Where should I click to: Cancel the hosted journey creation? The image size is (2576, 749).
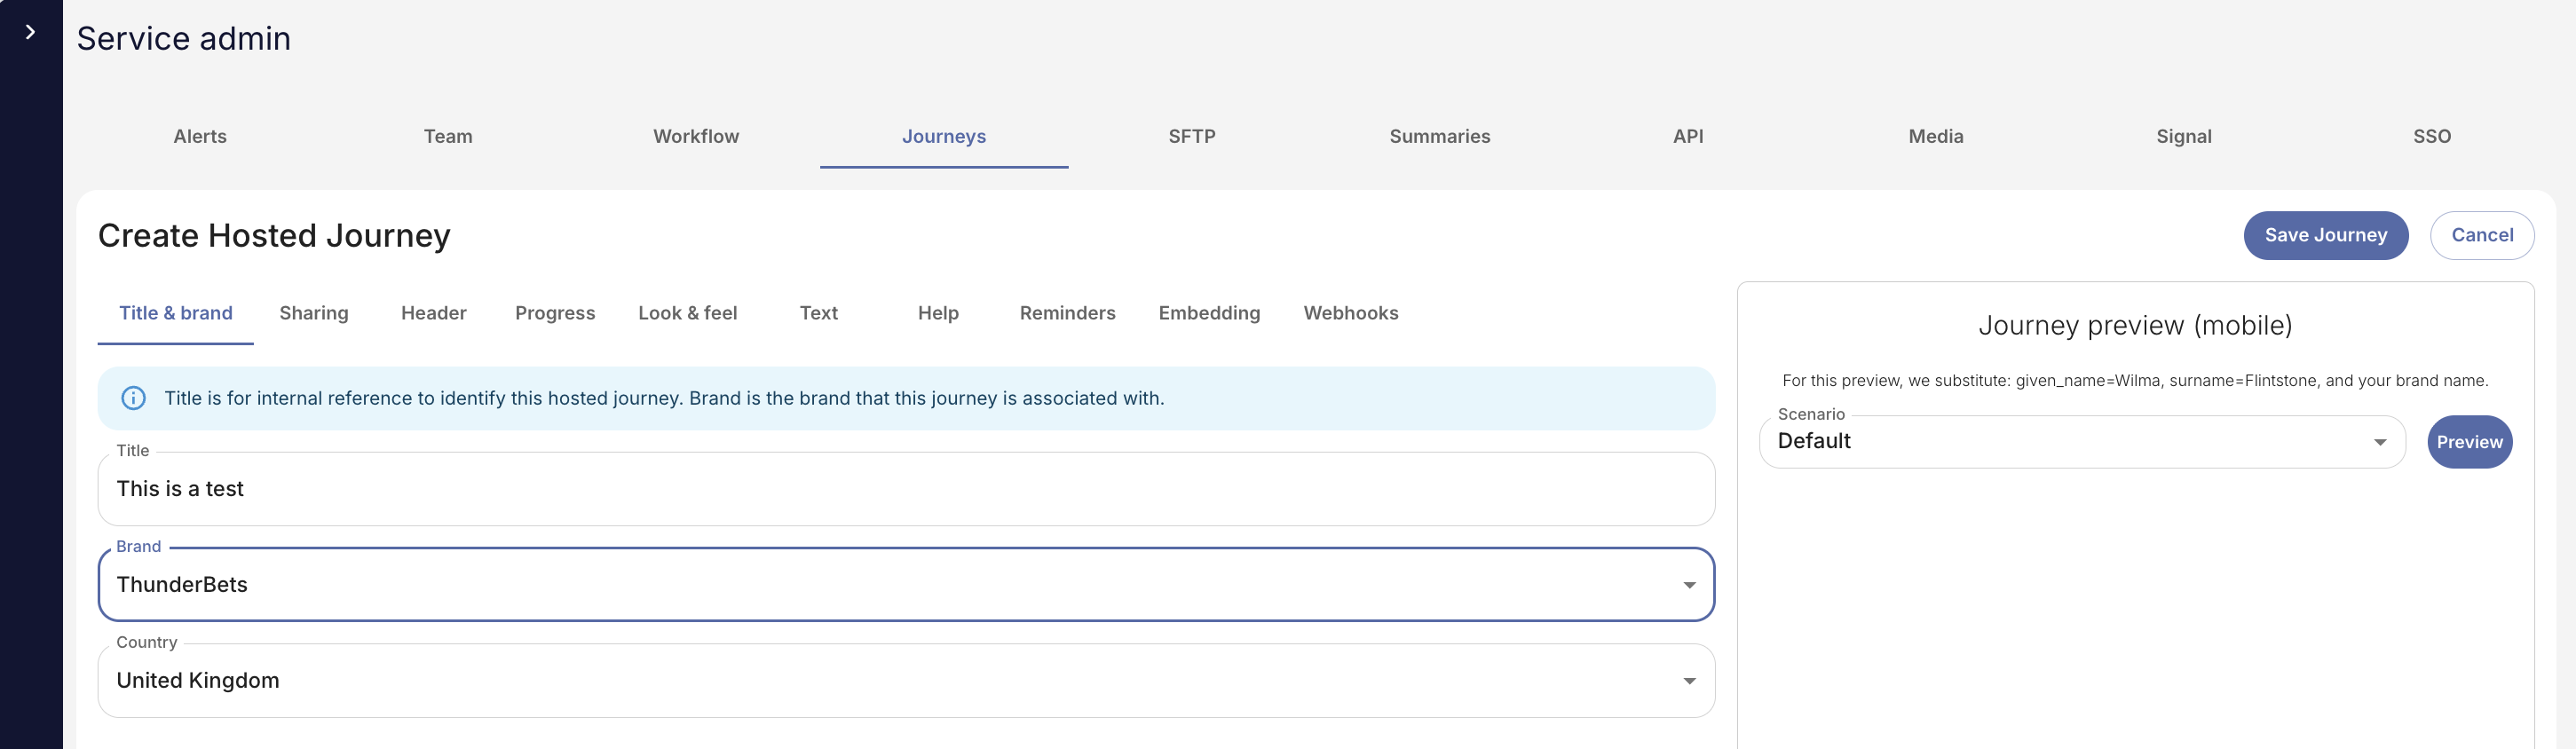[2481, 235]
